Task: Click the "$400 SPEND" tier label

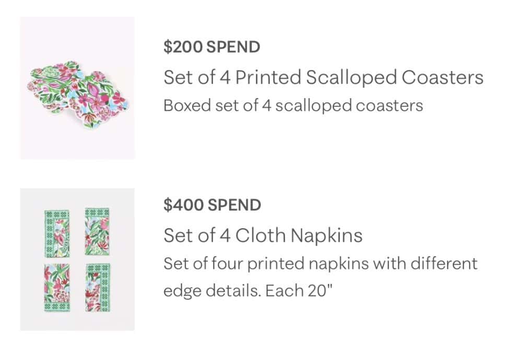Action: [212, 205]
